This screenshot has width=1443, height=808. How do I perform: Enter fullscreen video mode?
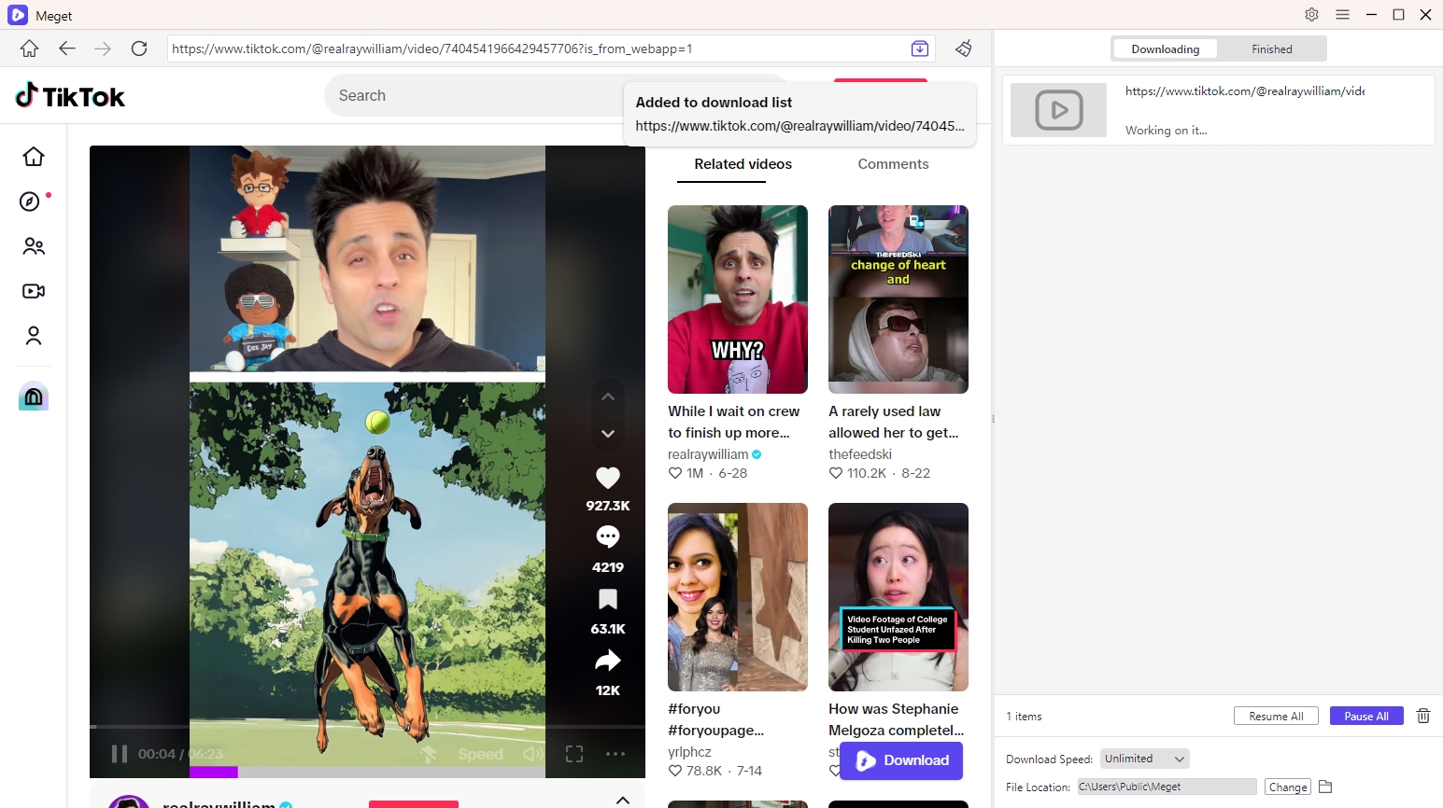[574, 754]
